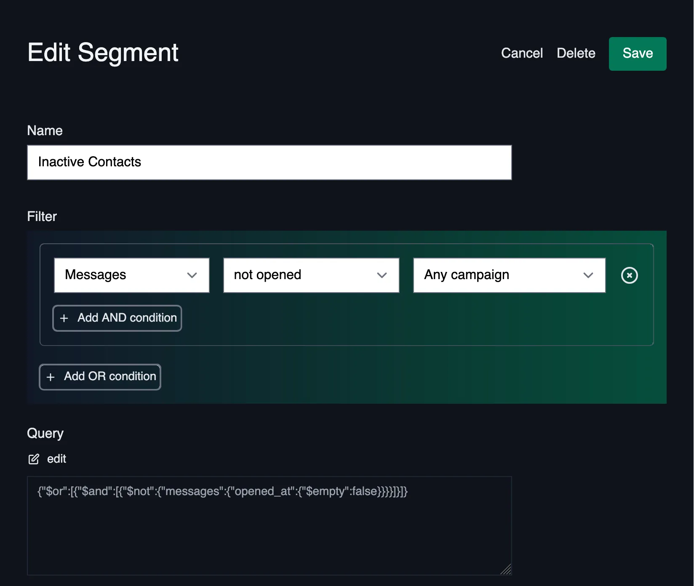This screenshot has height=586, width=694.
Task: Open the "not opened" operator dropdown
Action: pos(311,275)
